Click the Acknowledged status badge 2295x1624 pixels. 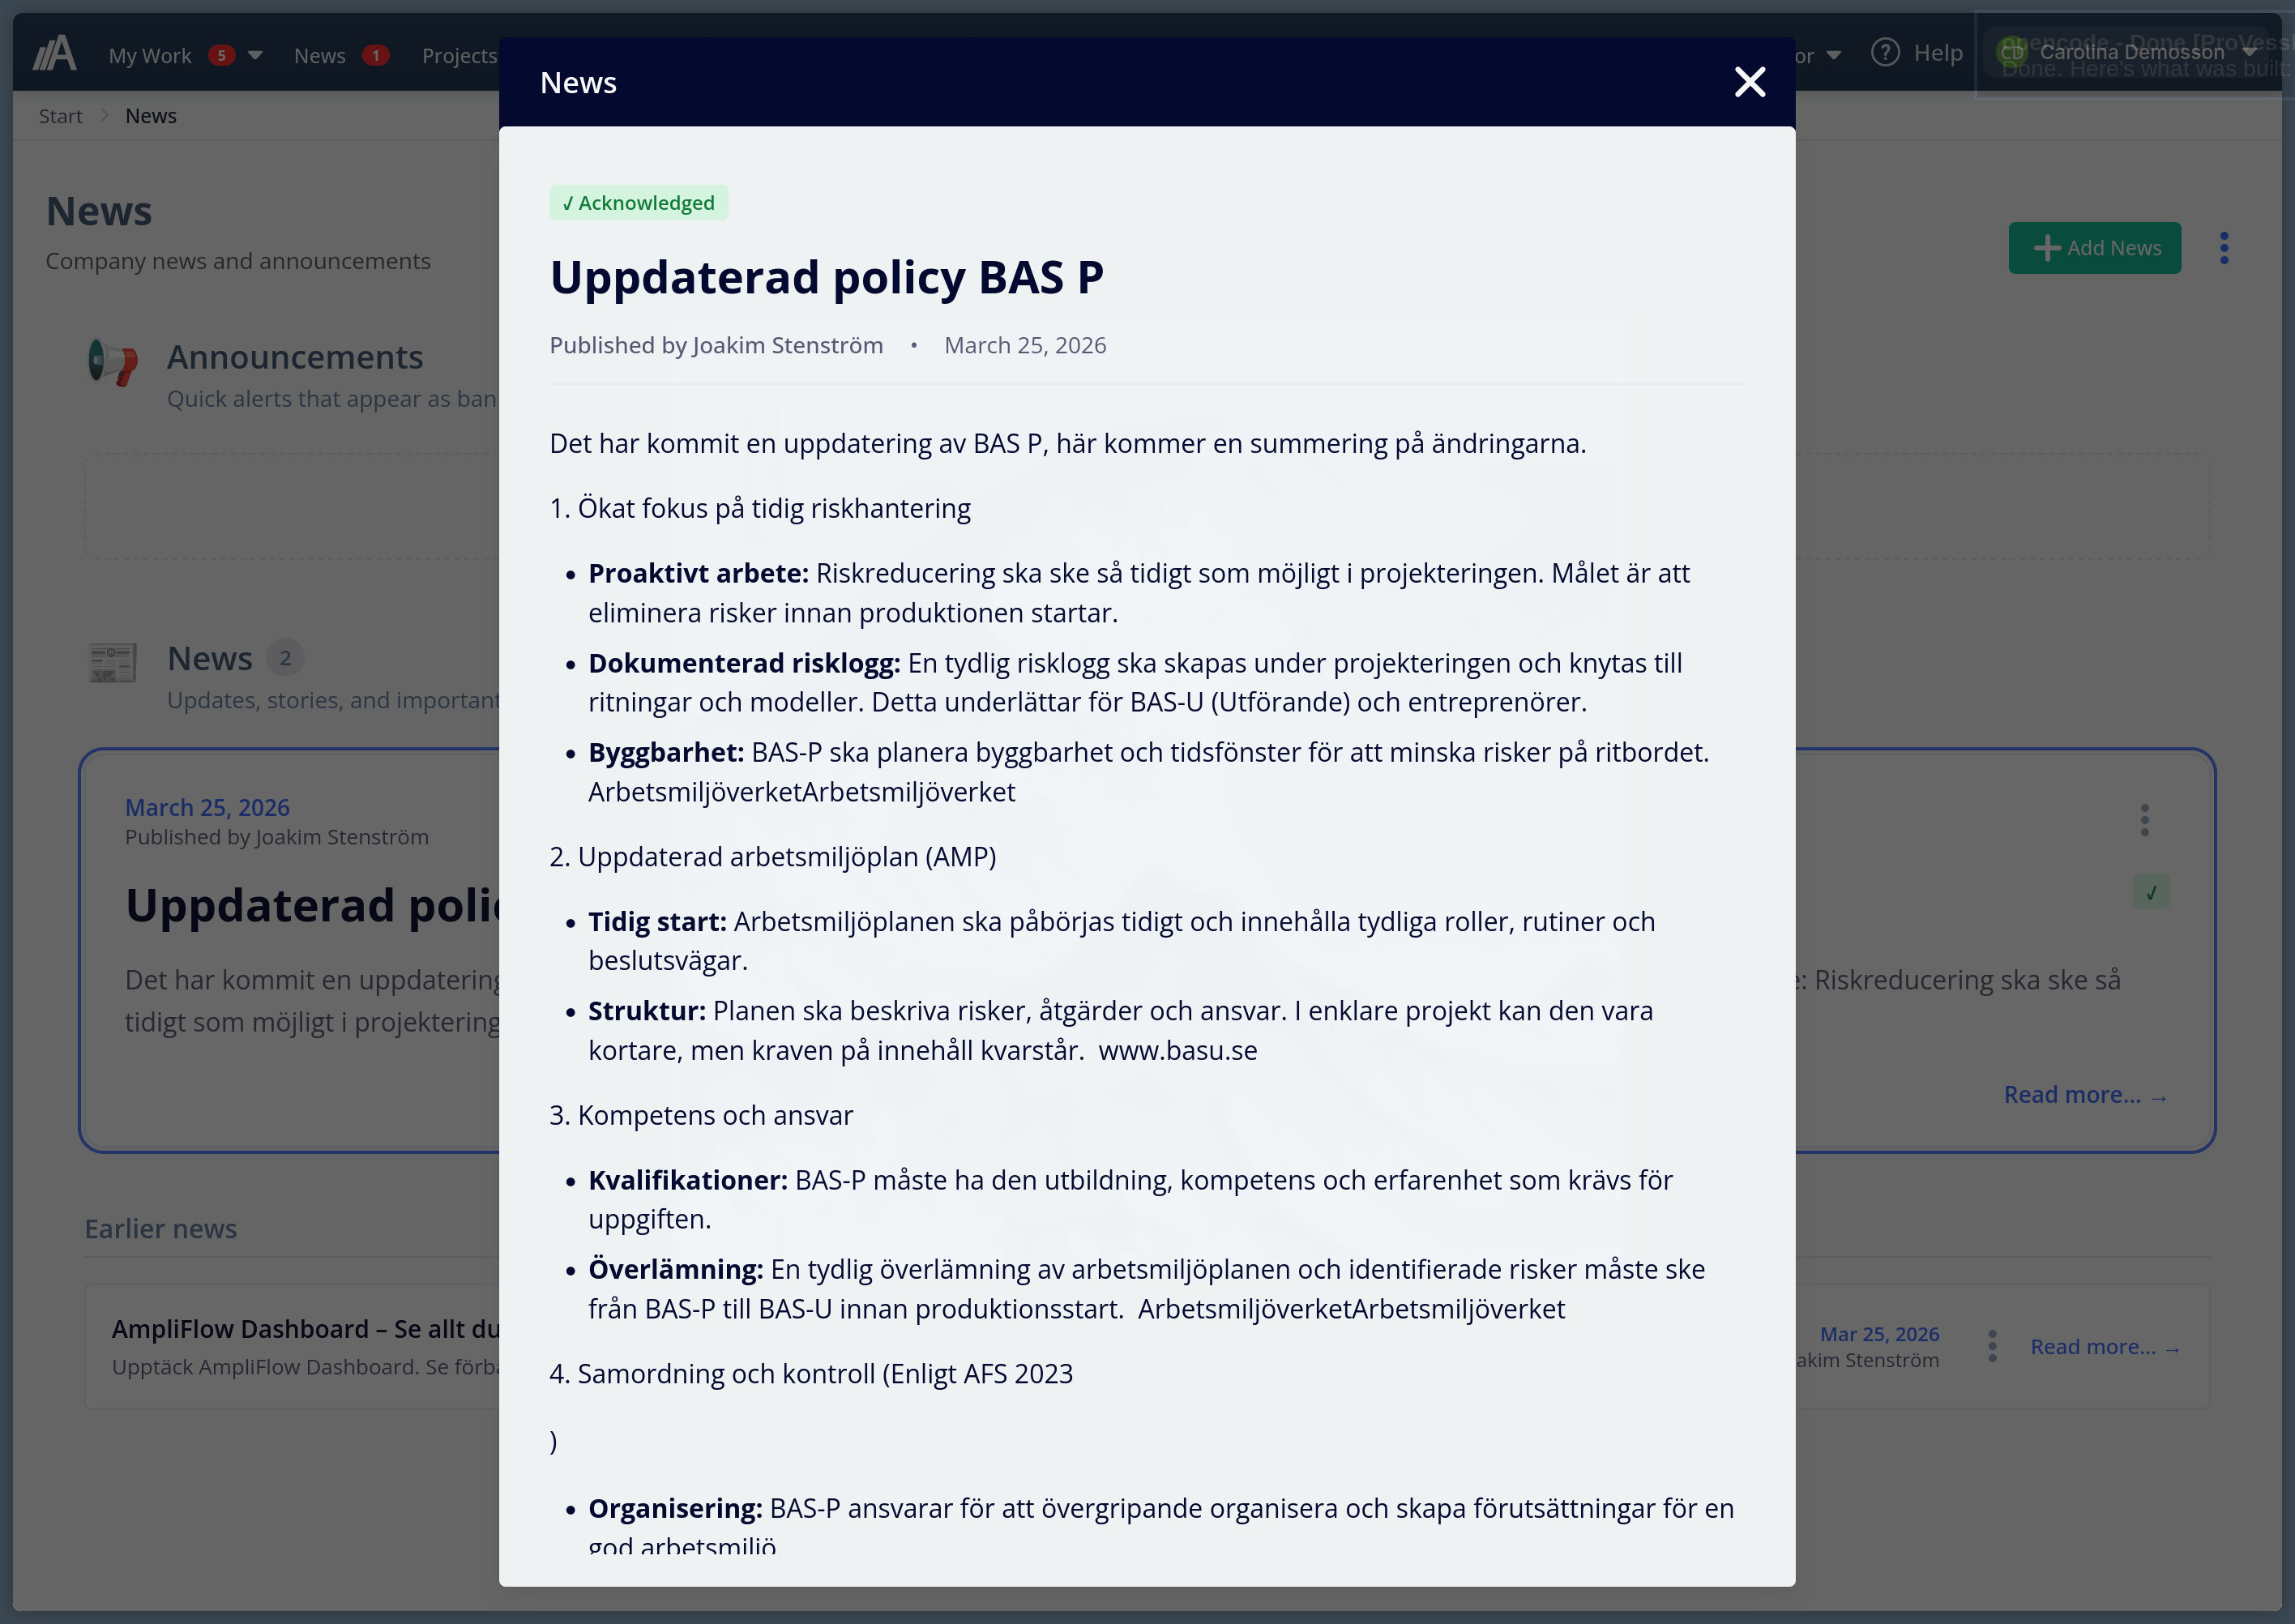pos(638,202)
